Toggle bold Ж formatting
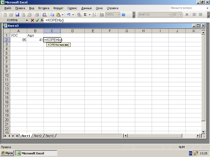Image resolution: width=210 pixels, height=157 pixels. tap(187, 15)
